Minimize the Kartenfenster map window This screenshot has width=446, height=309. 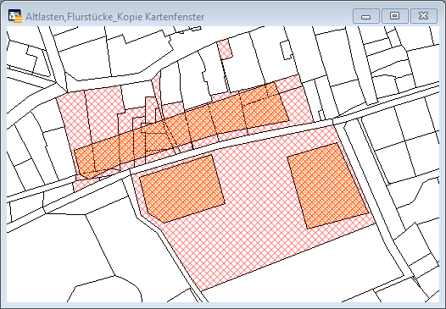pyautogui.click(x=365, y=16)
